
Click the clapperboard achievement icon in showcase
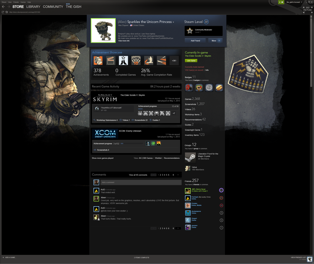[x=111, y=60]
